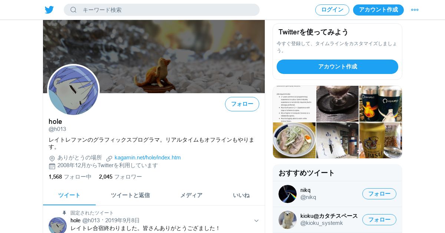Switch to the ツイートと返信 tab
Image resolution: width=445 pixels, height=233 pixels.
pyautogui.click(x=130, y=195)
